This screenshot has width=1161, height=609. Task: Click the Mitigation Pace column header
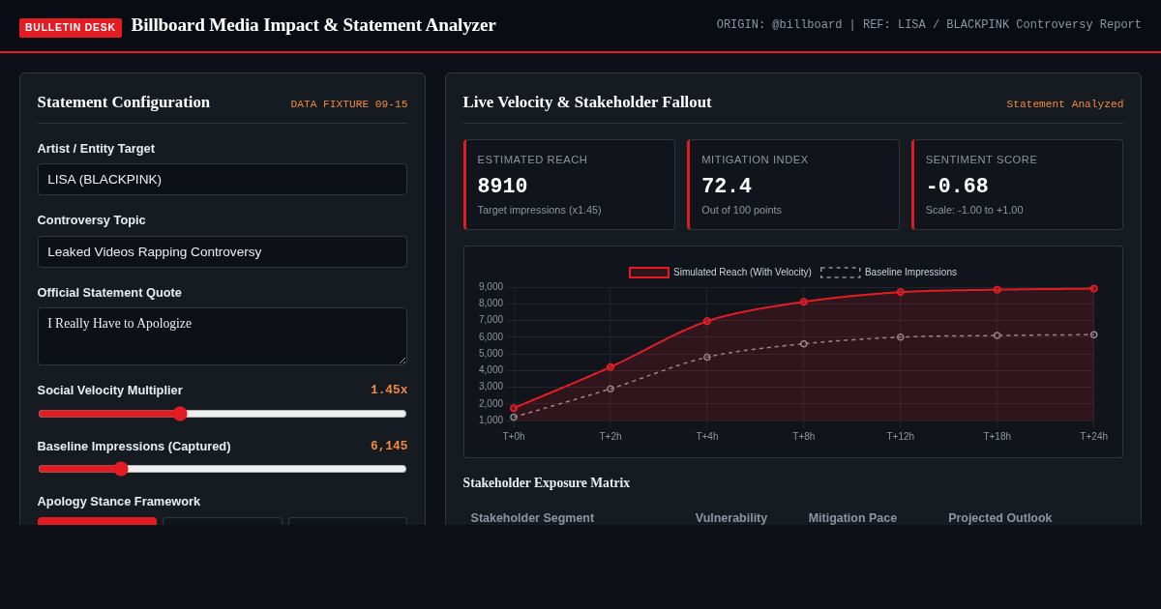pyautogui.click(x=852, y=518)
